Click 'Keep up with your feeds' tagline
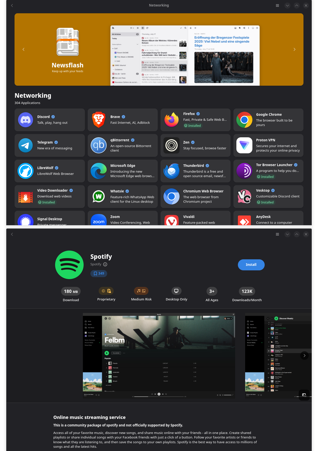The height and width of the screenshot is (451, 318). pos(68,71)
